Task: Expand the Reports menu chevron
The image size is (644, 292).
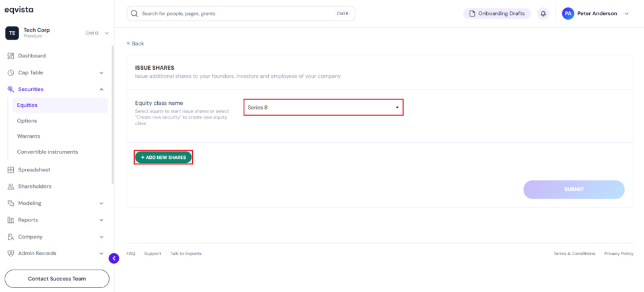Action: 102,219
